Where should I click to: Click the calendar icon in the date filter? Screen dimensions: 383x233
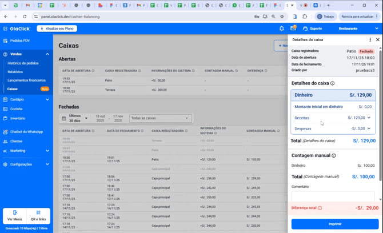(64, 118)
